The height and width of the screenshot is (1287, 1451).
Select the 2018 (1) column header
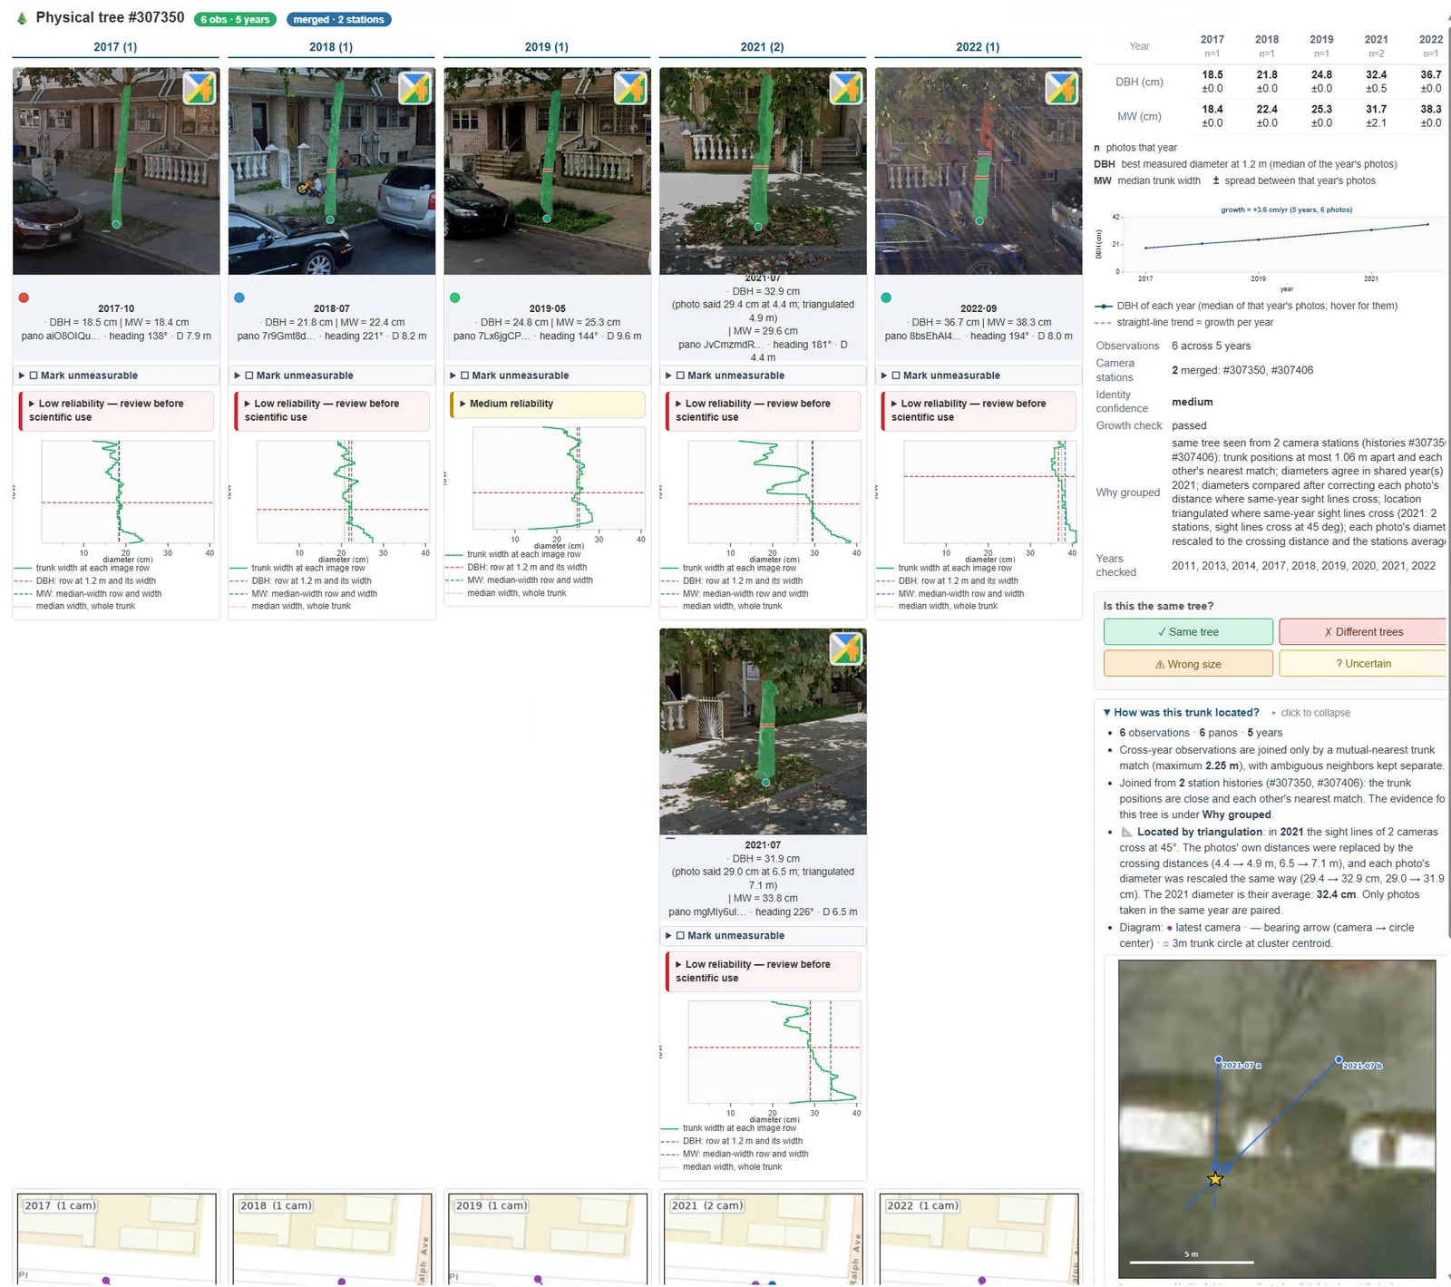click(x=331, y=47)
